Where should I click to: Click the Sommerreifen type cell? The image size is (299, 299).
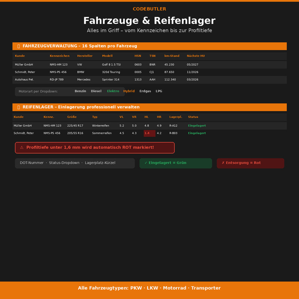click(102, 133)
